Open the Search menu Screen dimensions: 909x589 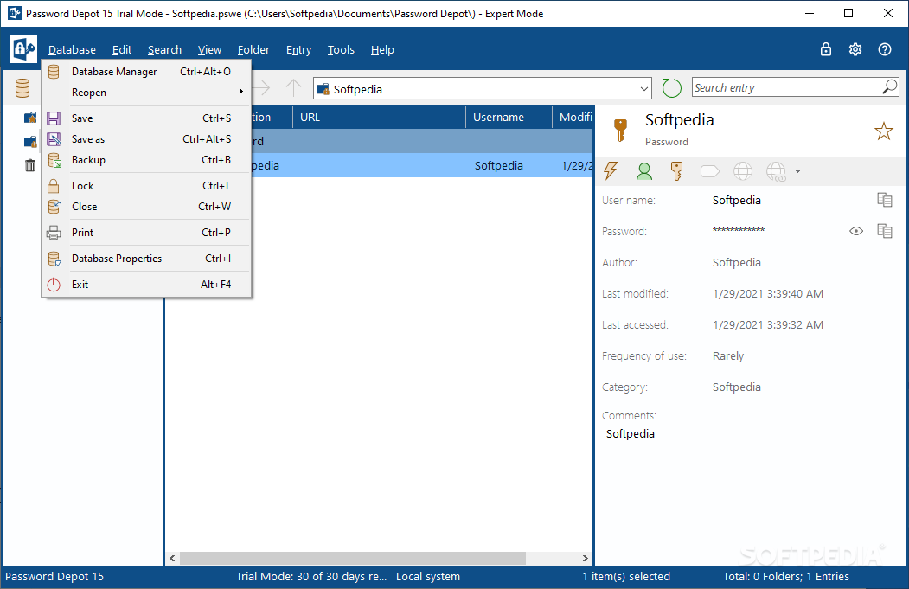164,50
